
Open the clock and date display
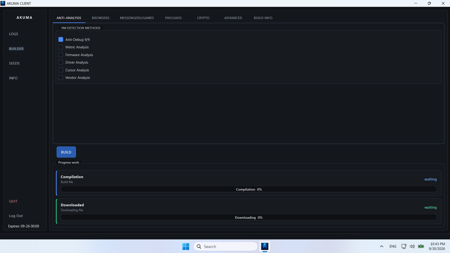tap(437, 246)
